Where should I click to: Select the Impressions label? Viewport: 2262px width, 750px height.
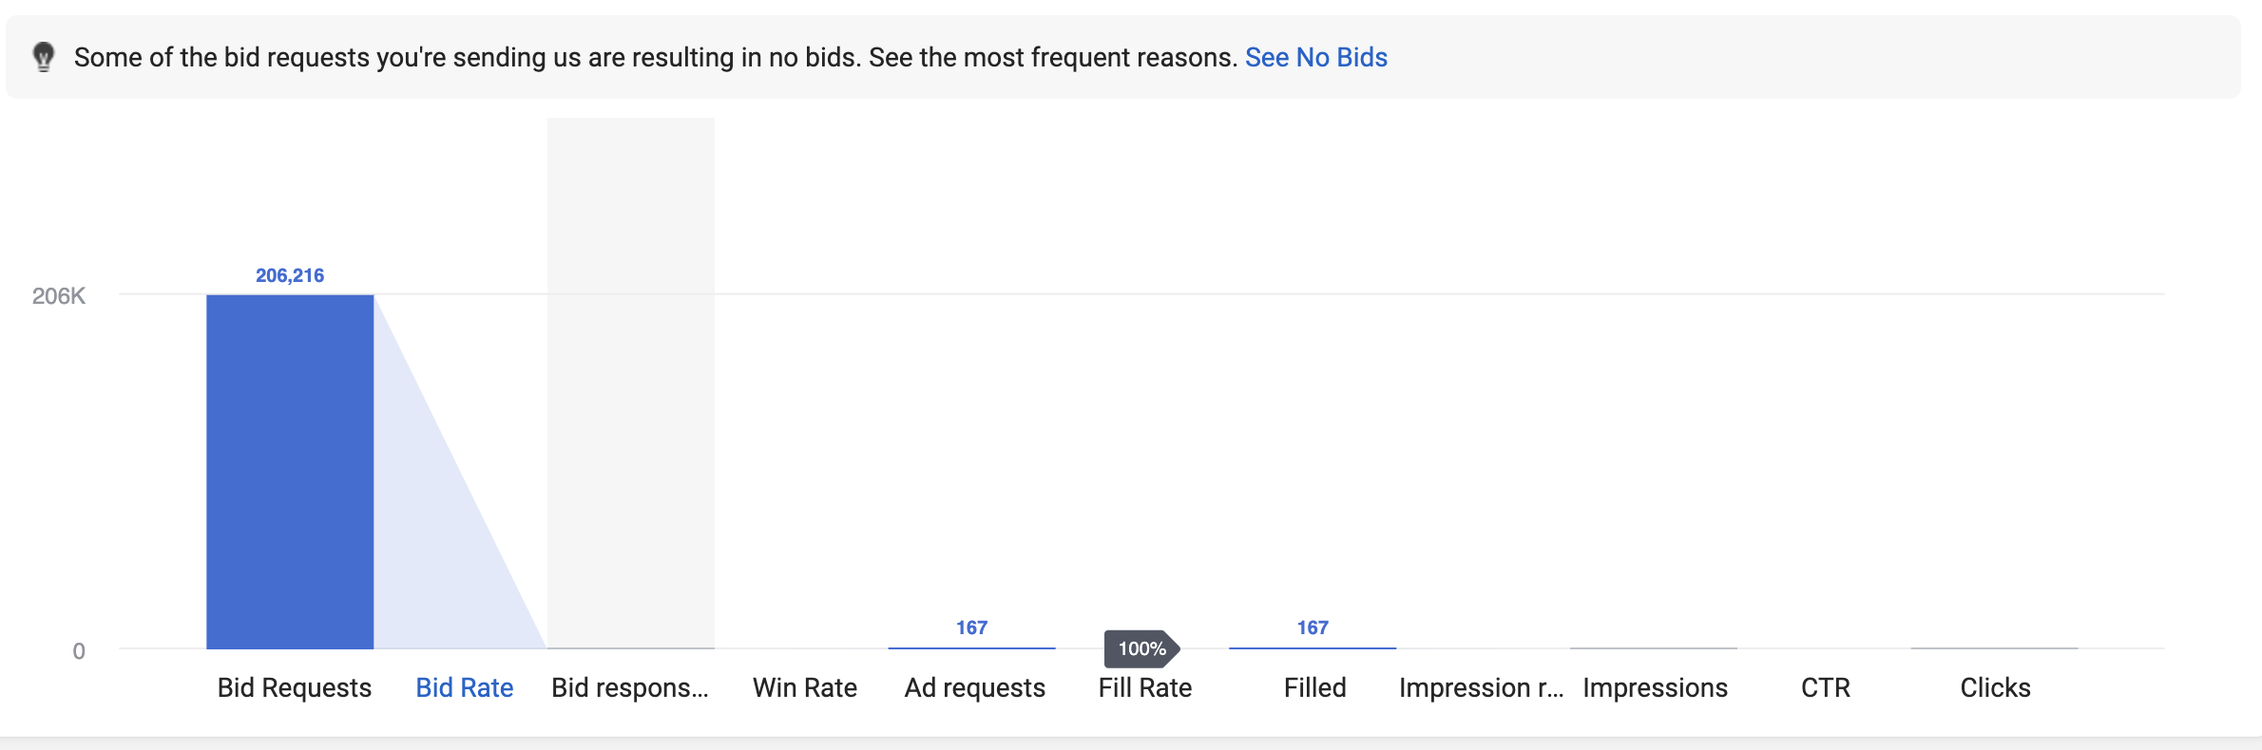point(1655,687)
